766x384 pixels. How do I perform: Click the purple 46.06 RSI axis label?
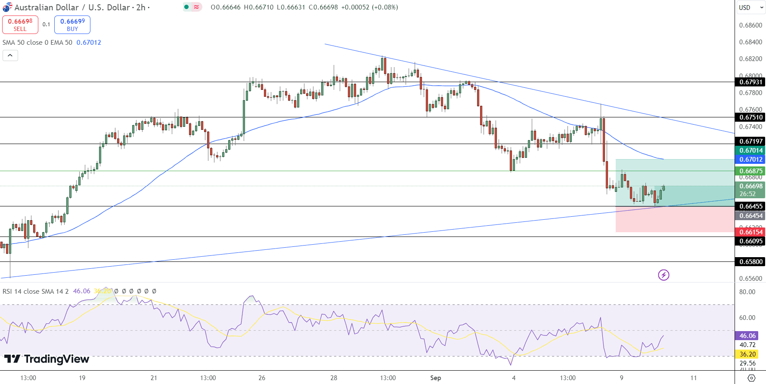(x=747, y=336)
